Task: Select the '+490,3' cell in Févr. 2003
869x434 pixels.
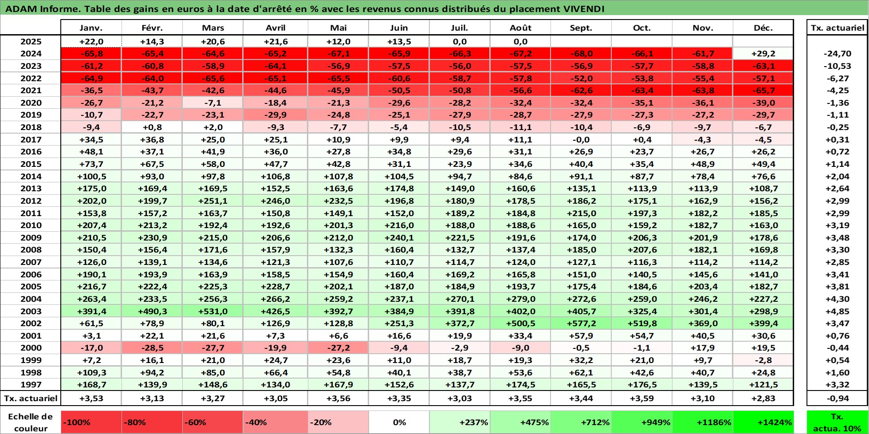Action: point(152,312)
